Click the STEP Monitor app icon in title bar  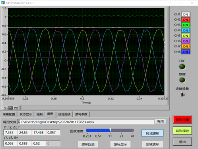3,3
